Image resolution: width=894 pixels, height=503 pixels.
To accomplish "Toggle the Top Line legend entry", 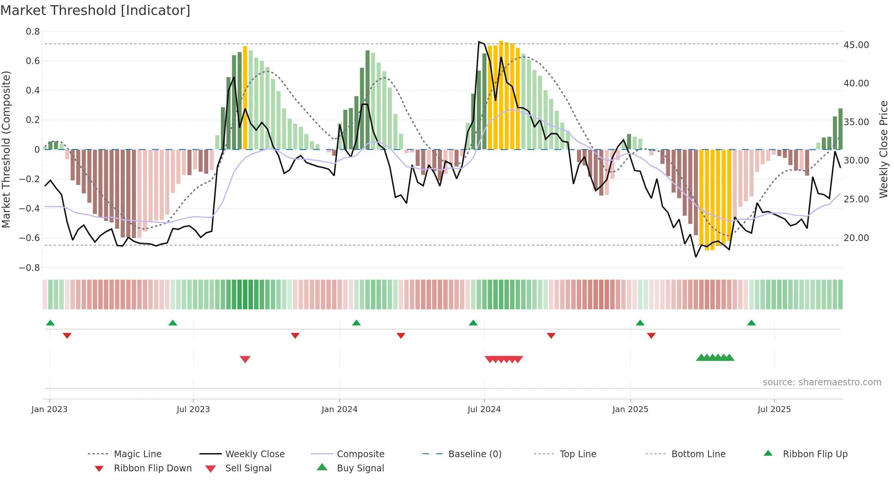I will click(x=565, y=454).
